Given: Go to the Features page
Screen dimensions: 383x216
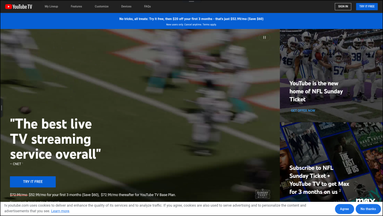Looking at the screenshot, I should click(76, 6).
